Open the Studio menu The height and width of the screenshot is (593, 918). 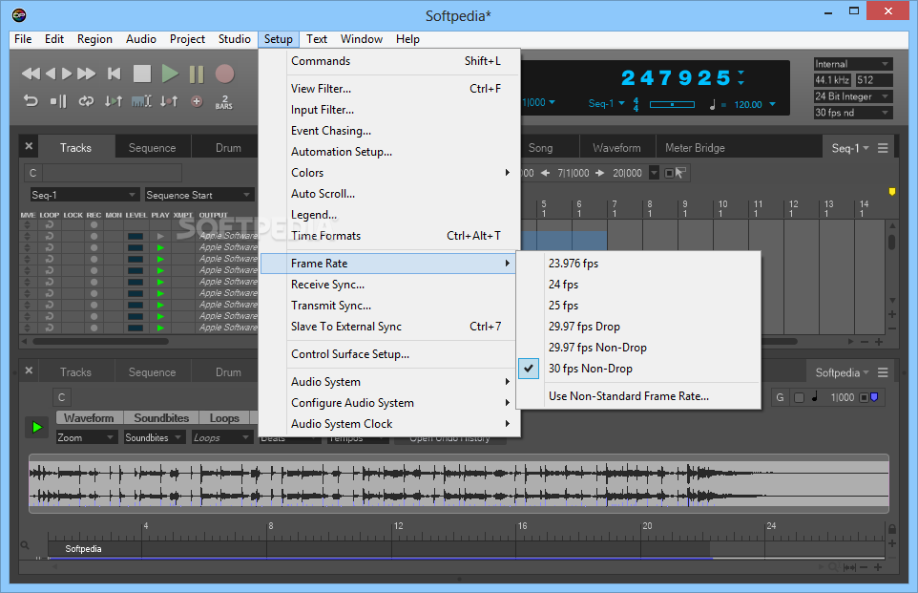coord(234,39)
